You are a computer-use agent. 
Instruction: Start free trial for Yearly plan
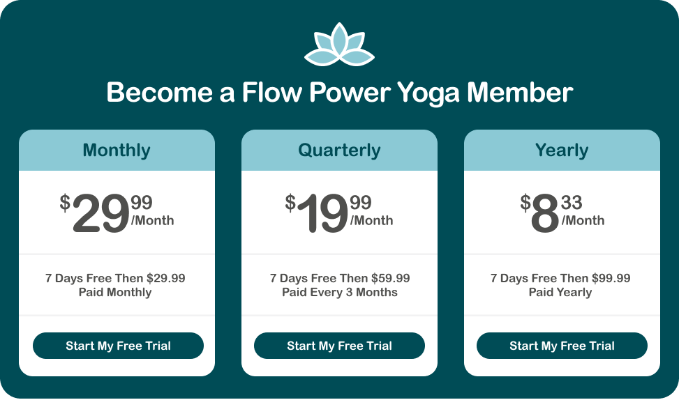click(562, 346)
